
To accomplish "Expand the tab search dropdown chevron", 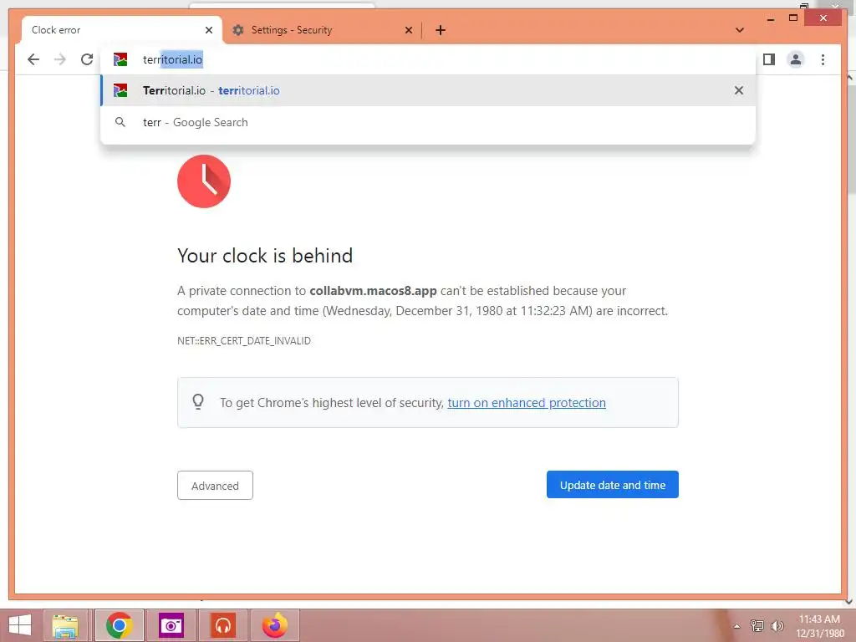I will point(740,30).
